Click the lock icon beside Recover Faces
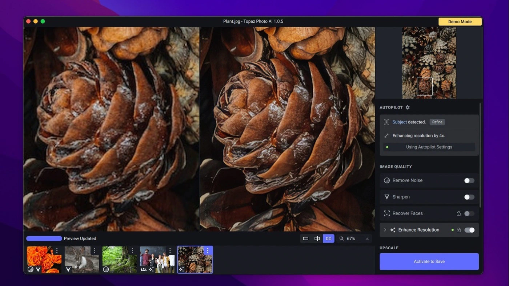The width and height of the screenshot is (509, 286). coord(459,213)
